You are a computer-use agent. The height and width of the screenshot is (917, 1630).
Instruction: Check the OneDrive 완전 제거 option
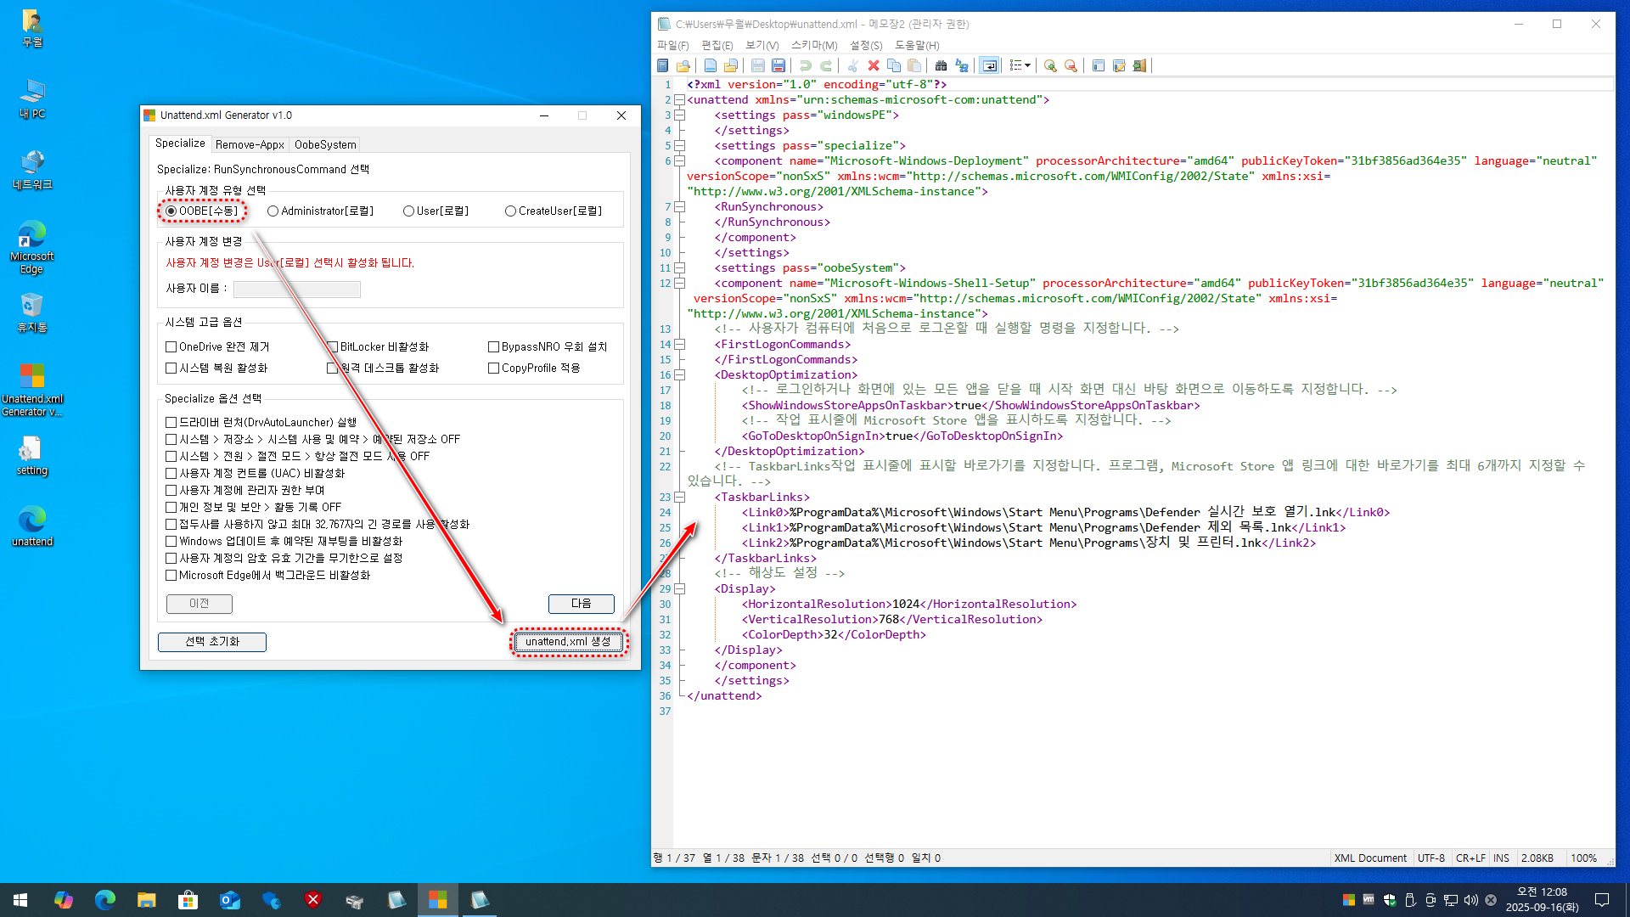coord(171,347)
